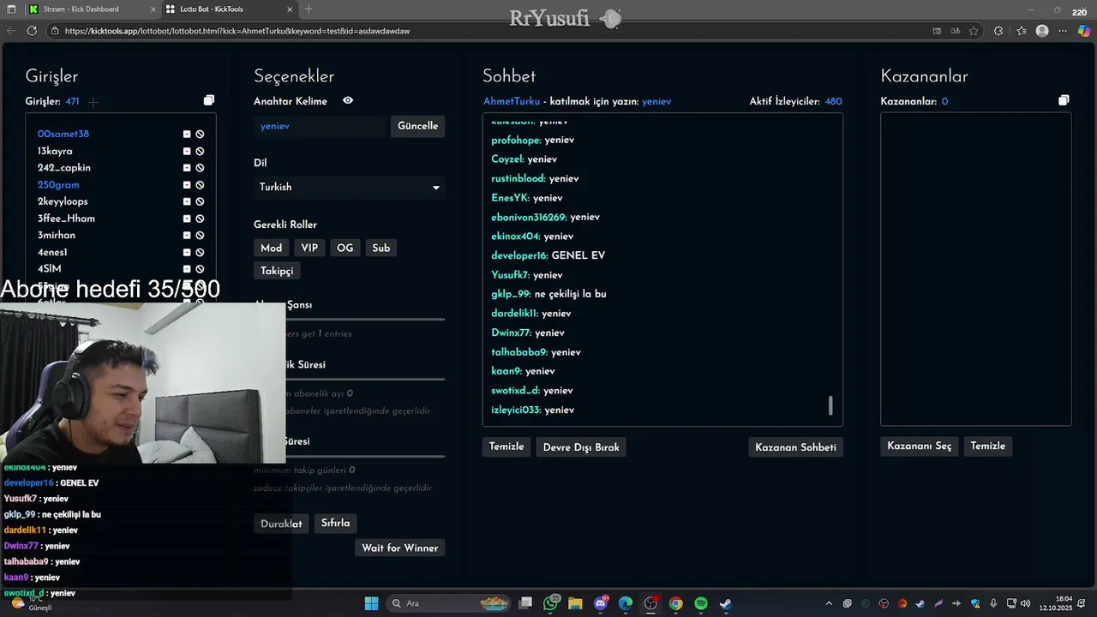The width and height of the screenshot is (1097, 617).
Task: Open Discord from the taskbar
Action: point(601,603)
